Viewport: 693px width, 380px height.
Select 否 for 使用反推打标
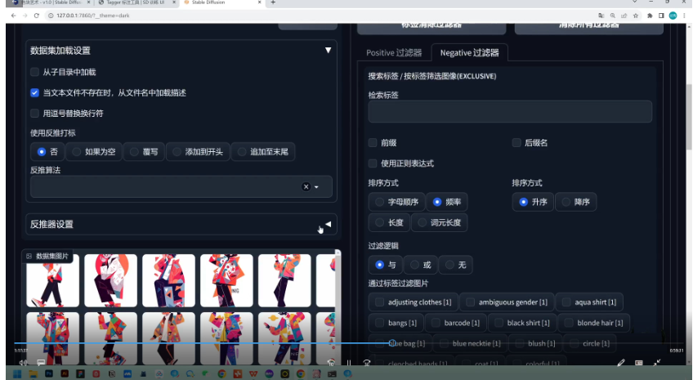pyautogui.click(x=42, y=151)
